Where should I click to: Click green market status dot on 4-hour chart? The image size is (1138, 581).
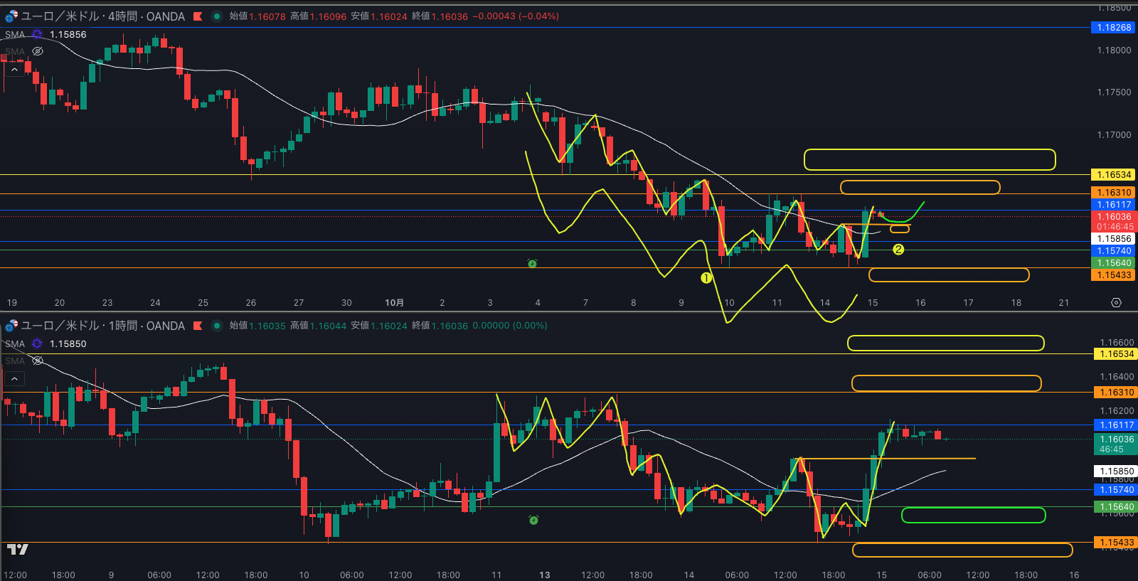pyautogui.click(x=216, y=16)
